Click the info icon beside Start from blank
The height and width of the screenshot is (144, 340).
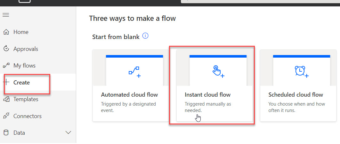[x=145, y=36]
